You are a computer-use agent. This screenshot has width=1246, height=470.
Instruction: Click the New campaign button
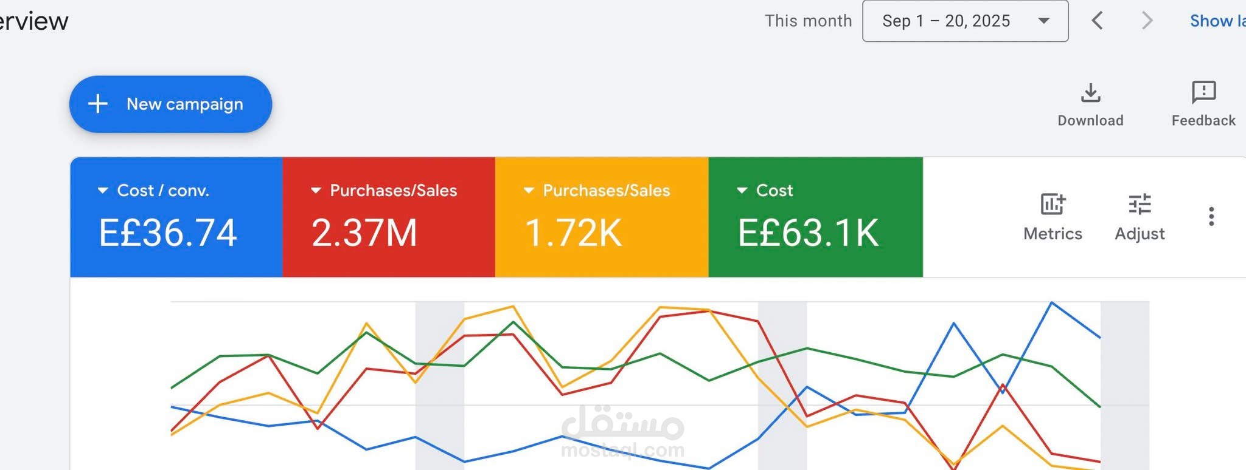(x=170, y=104)
